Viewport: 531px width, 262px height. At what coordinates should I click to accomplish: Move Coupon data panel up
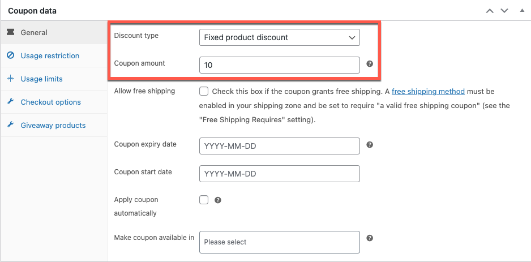coord(490,11)
